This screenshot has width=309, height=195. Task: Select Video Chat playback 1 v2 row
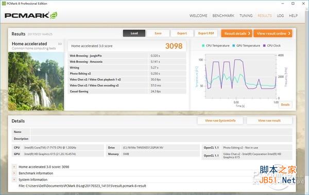coord(127,79)
